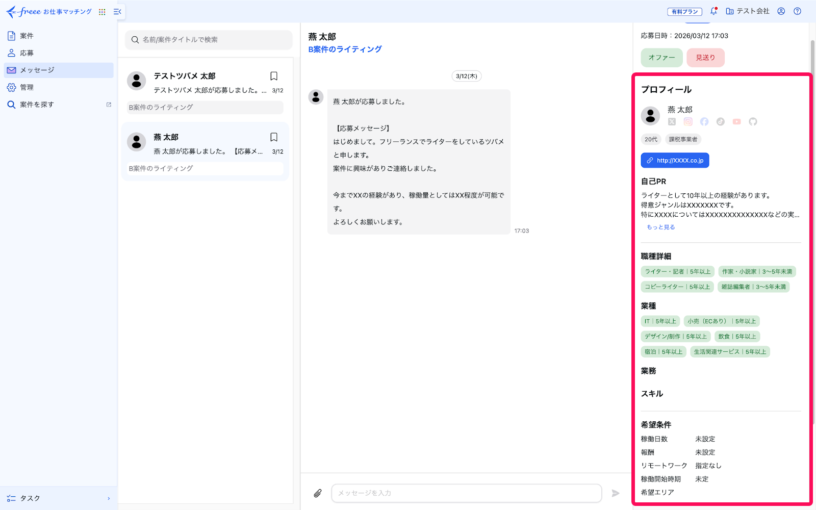Click the メッセージを入力 text box
816x510 pixels.
[466, 493]
